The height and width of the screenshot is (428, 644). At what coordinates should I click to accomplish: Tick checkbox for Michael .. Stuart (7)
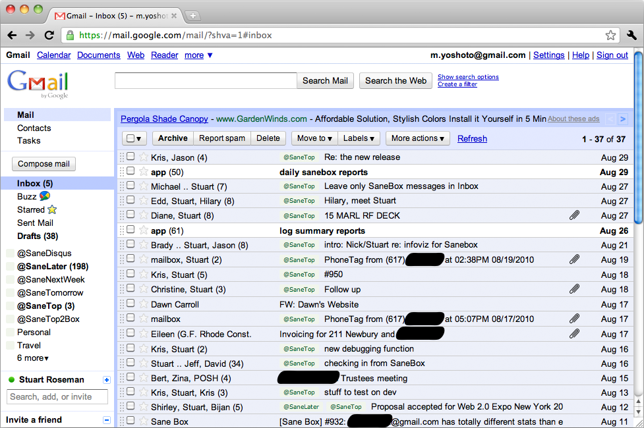(x=131, y=186)
